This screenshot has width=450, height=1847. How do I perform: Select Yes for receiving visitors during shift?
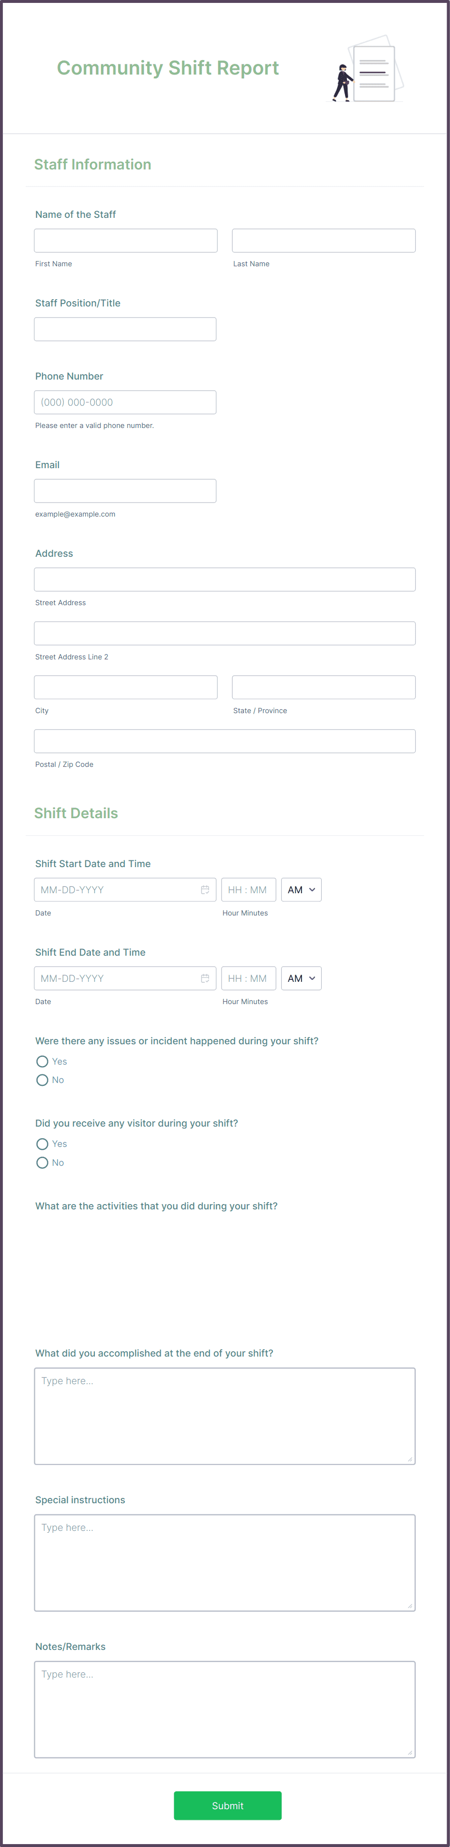[42, 1144]
